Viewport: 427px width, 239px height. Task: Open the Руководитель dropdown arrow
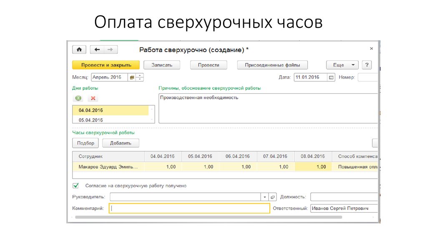[265, 197]
